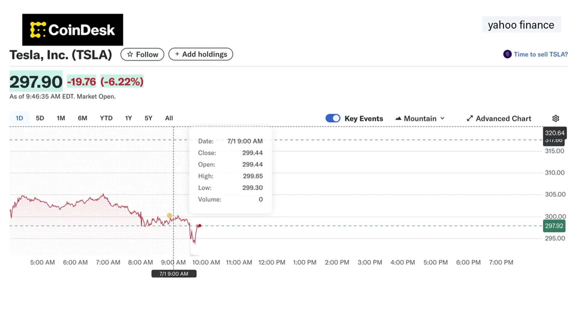Toggle the Key Events switch
Image resolution: width=578 pixels, height=325 pixels.
click(333, 118)
